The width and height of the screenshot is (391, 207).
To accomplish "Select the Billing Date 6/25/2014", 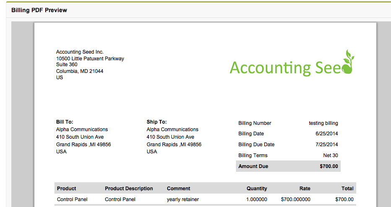I will (x=326, y=134).
